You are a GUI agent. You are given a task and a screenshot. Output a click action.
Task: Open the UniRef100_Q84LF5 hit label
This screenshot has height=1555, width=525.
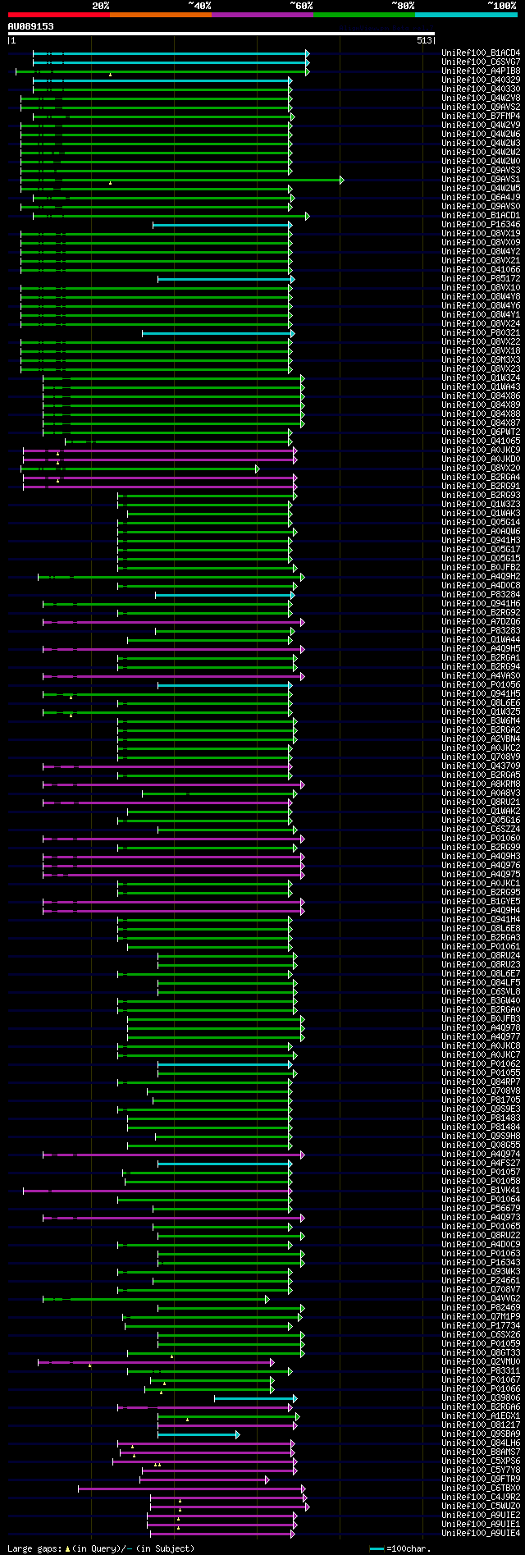[x=481, y=983]
